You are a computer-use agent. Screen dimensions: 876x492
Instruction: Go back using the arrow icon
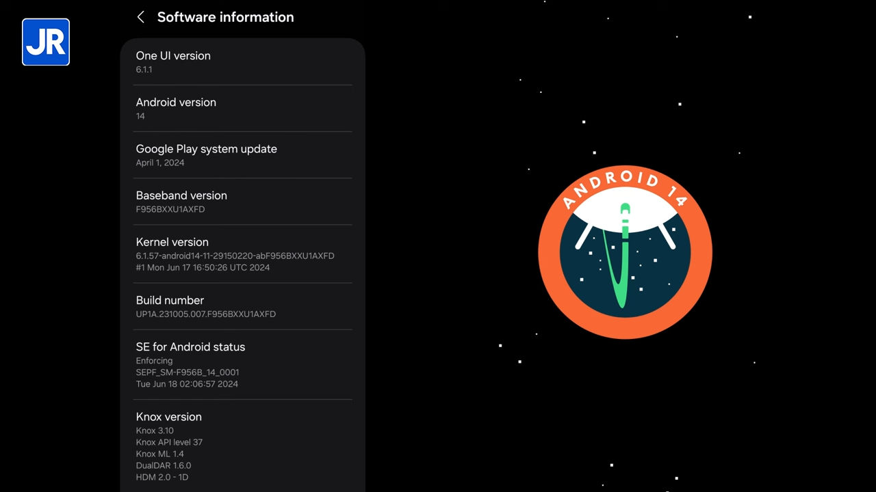141,17
